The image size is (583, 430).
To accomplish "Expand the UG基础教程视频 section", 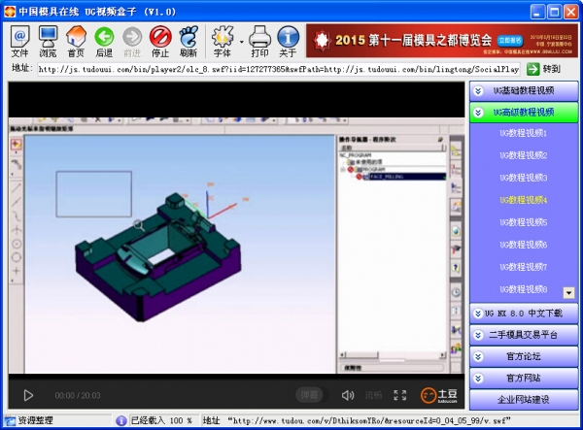I will pos(524,90).
